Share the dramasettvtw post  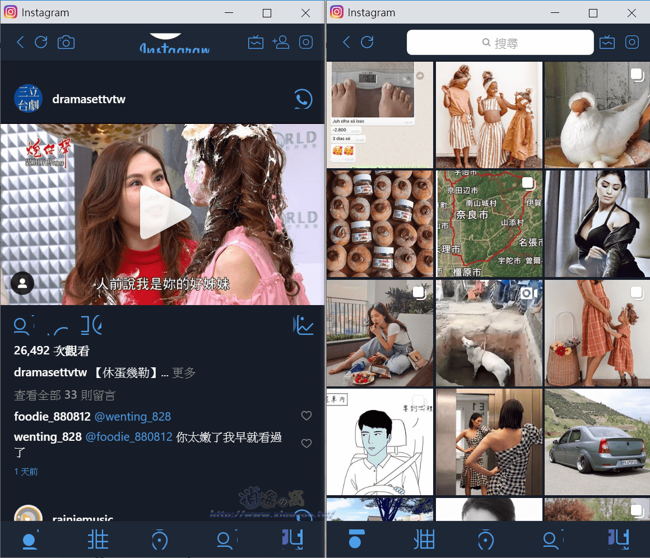tap(91, 325)
